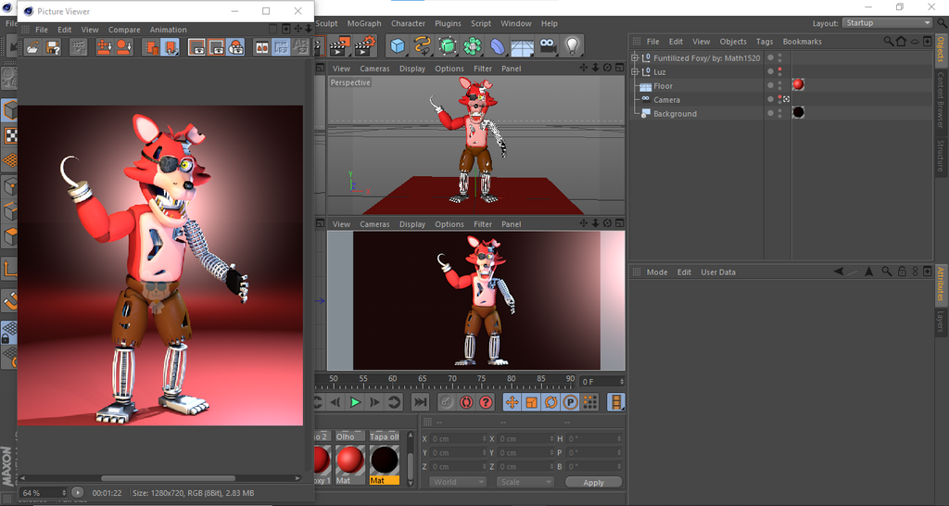Play the animation forward
949x506 pixels.
pyautogui.click(x=355, y=402)
